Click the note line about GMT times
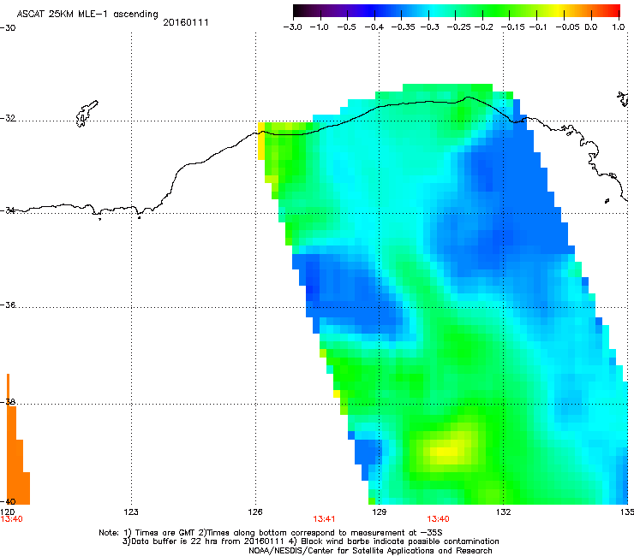This screenshot has height=556, width=634. [x=270, y=533]
